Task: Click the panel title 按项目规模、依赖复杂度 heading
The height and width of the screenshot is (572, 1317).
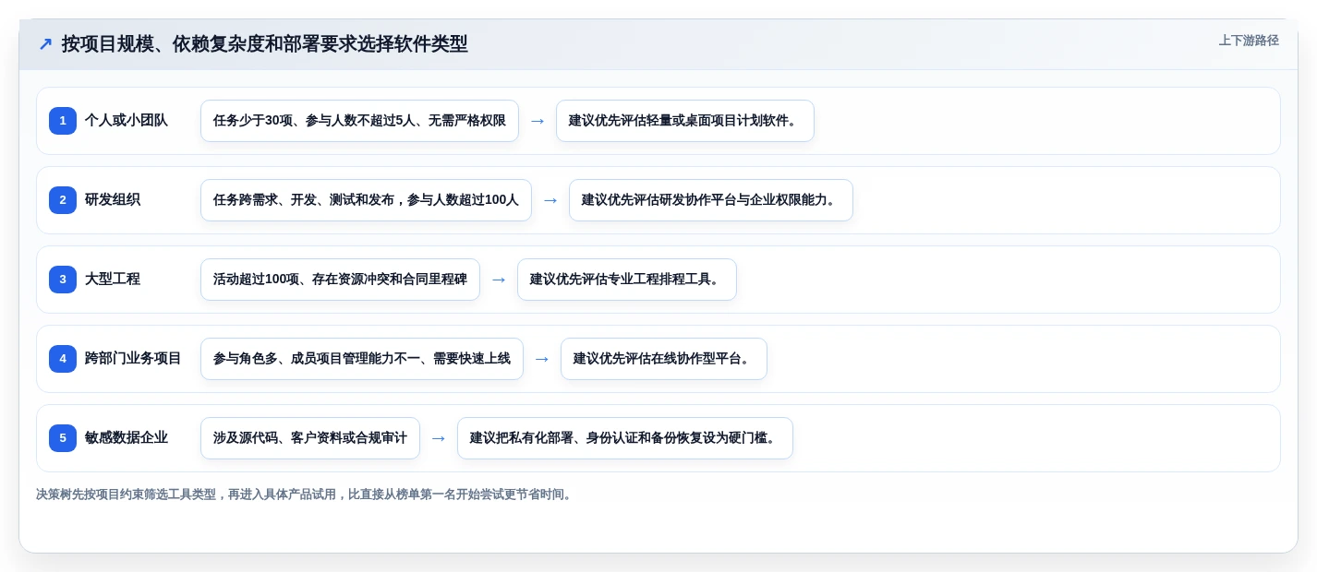Action: coord(265,44)
